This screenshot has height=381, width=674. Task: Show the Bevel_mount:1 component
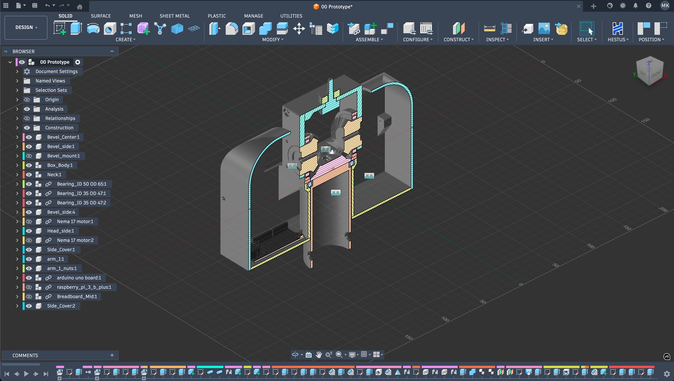coord(29,156)
